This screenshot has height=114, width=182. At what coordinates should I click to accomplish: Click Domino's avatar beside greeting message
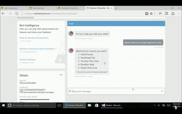click(71, 34)
